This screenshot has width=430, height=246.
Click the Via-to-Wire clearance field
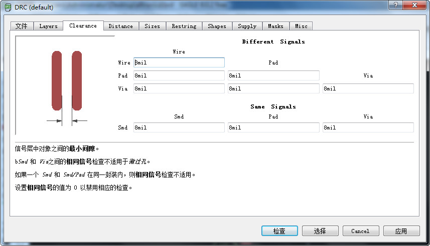point(179,88)
